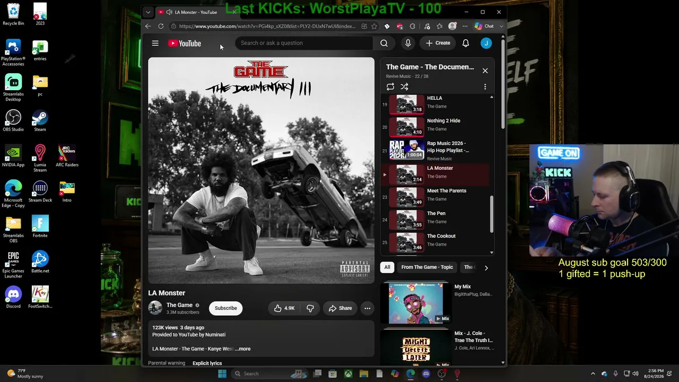The width and height of the screenshot is (679, 382).
Task: Switch to the LA Monster - YouTube tab
Action: 196,12
